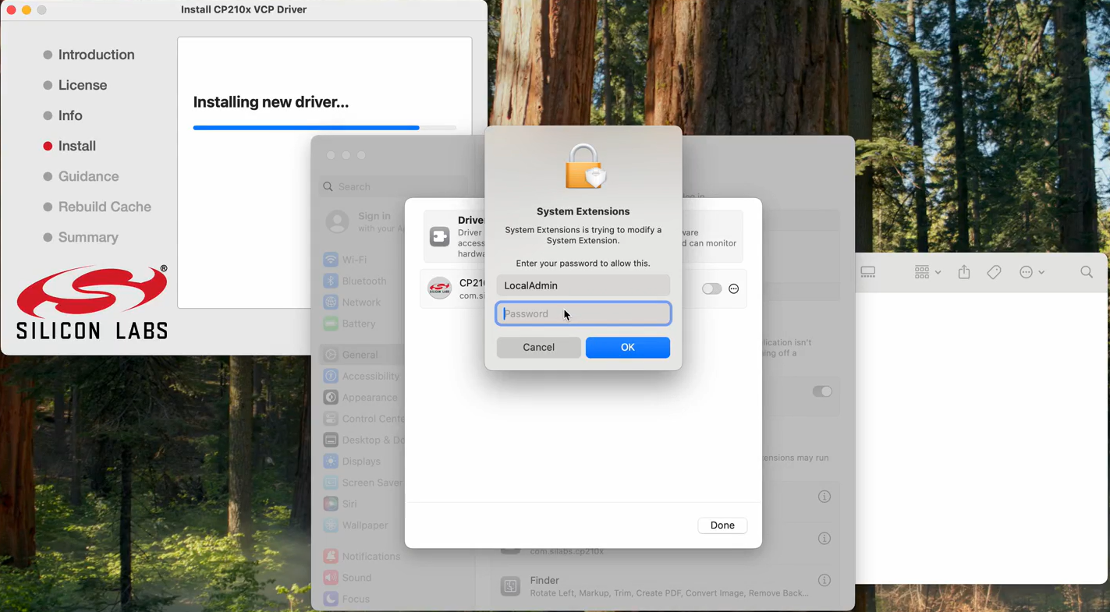Select Desktop & Dock icon in sidebar
This screenshot has width=1110, height=612.
pyautogui.click(x=331, y=440)
